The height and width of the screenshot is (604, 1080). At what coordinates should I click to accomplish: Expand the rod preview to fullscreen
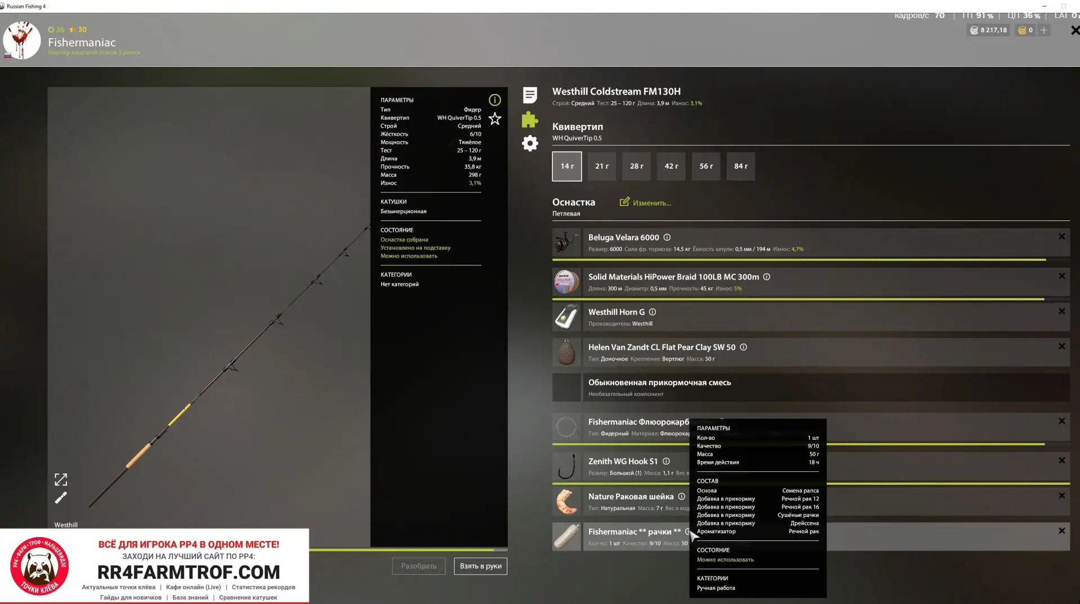point(61,479)
